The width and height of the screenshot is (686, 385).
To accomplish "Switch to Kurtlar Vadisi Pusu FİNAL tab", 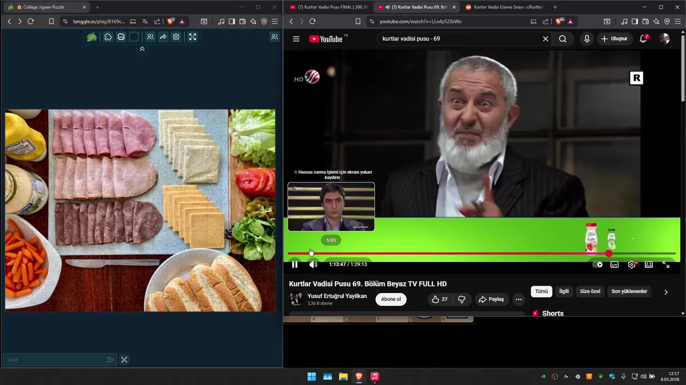I will pyautogui.click(x=328, y=7).
